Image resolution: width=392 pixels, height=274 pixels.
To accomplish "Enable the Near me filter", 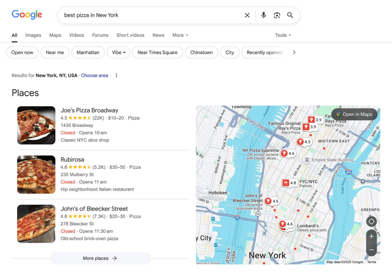I will [x=54, y=52].
